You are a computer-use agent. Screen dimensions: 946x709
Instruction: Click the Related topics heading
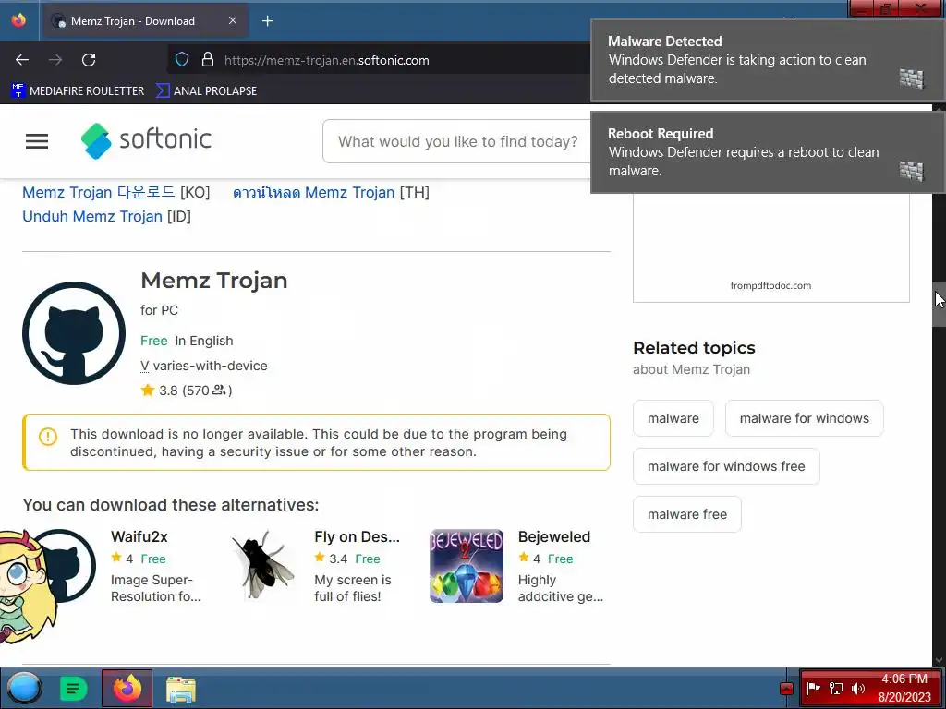pos(694,348)
